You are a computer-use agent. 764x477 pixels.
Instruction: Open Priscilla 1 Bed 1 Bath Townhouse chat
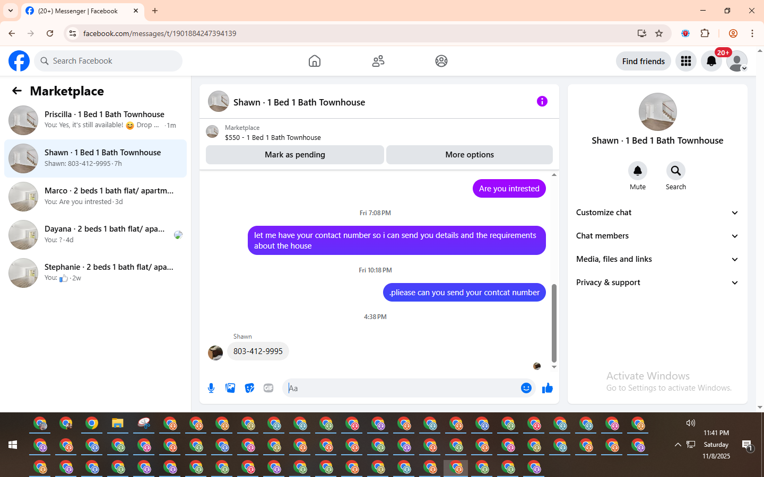(x=95, y=120)
